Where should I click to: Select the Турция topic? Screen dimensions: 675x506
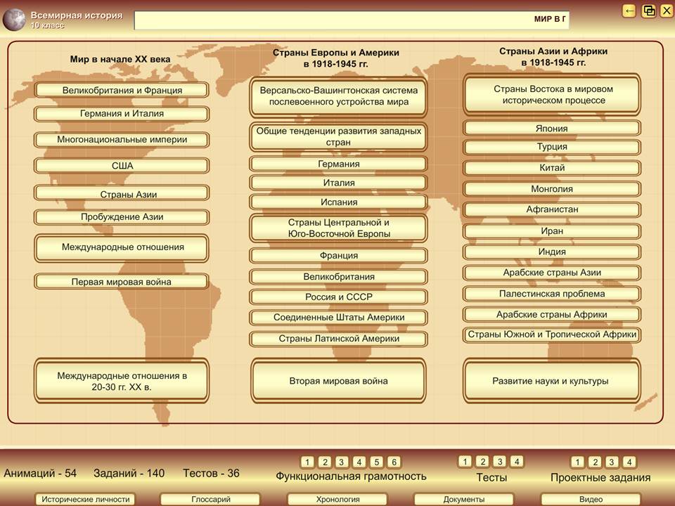click(553, 147)
